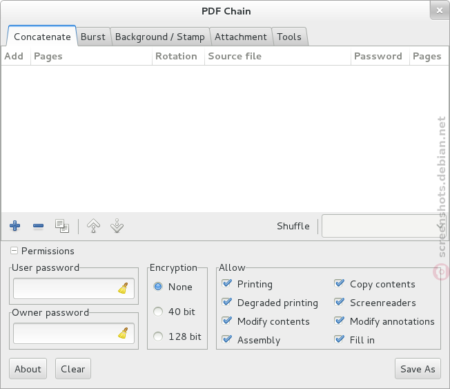Click the Clear button
The image size is (450, 389).
pos(73,368)
